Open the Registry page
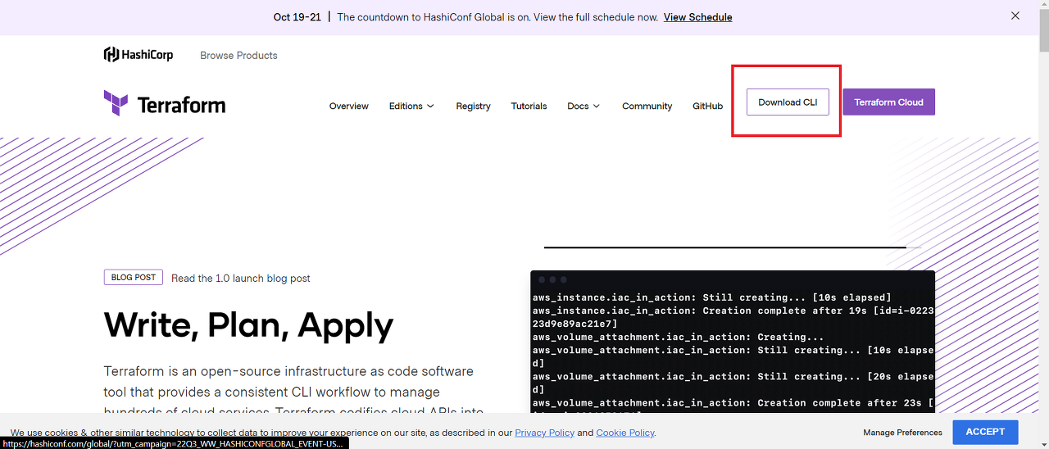This screenshot has height=449, width=1049. 474,106
